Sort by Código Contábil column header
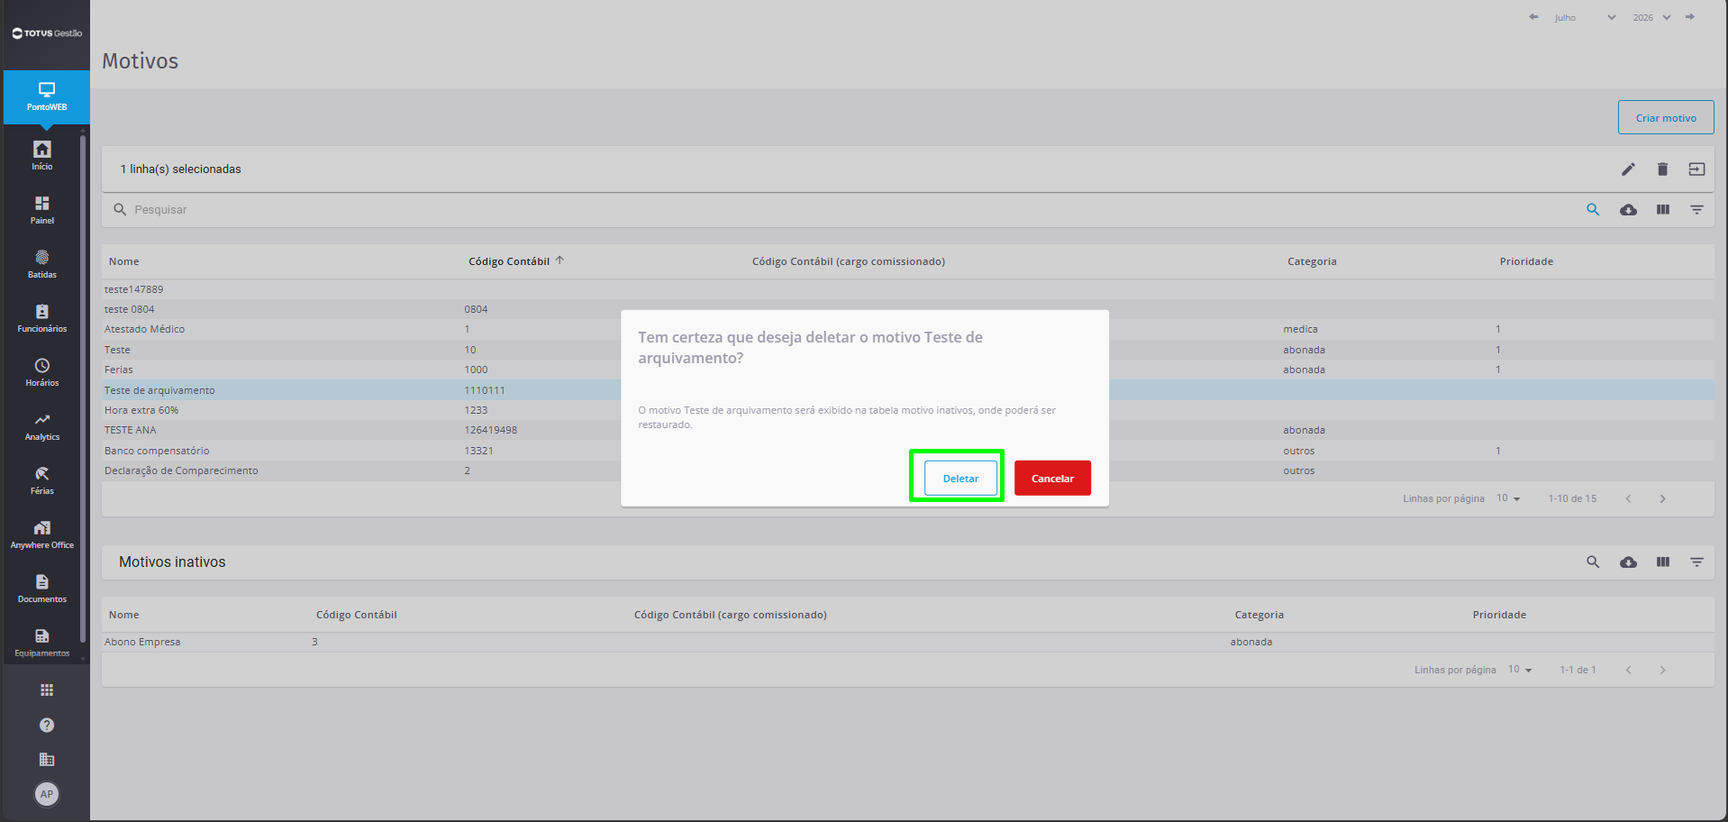 pyautogui.click(x=509, y=261)
